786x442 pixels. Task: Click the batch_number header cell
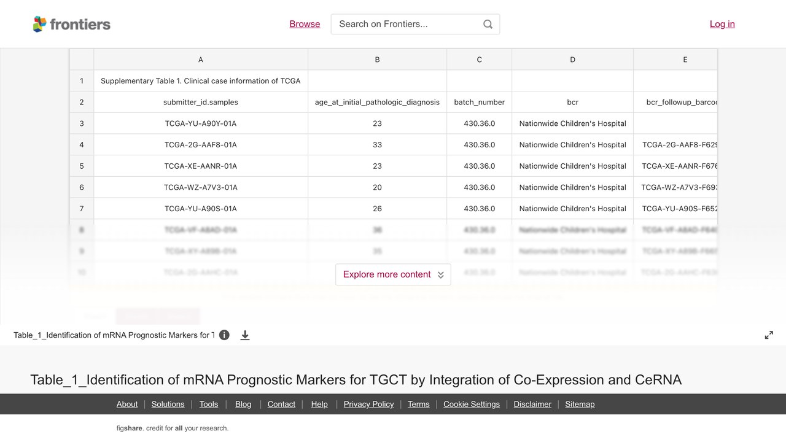pos(480,102)
